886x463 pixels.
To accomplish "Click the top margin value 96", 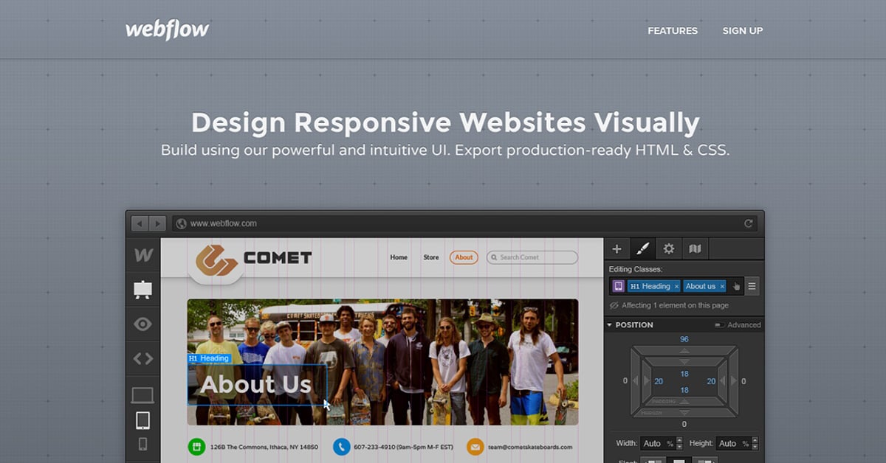I will point(684,339).
